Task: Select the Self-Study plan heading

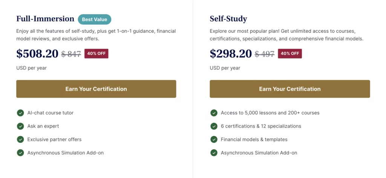Action: point(228,19)
